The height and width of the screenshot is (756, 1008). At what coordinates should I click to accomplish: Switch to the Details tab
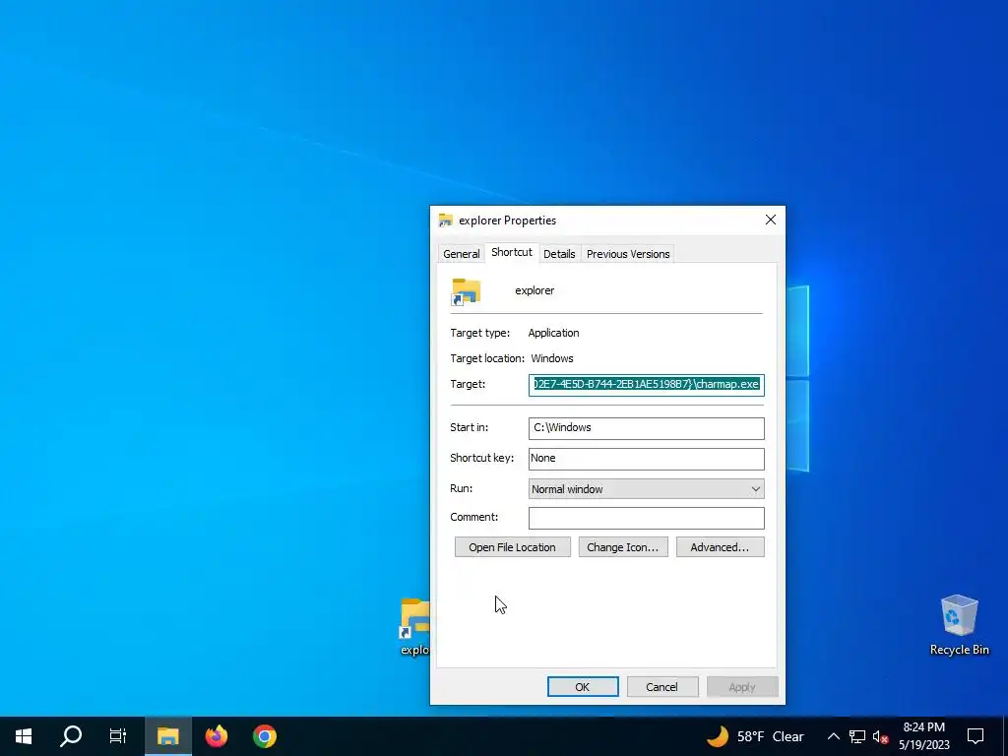[x=559, y=254]
